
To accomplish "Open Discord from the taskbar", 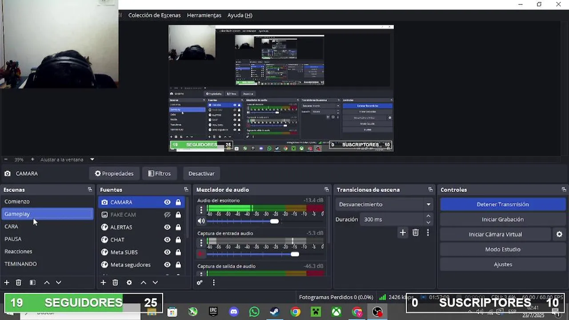I will [x=234, y=312].
